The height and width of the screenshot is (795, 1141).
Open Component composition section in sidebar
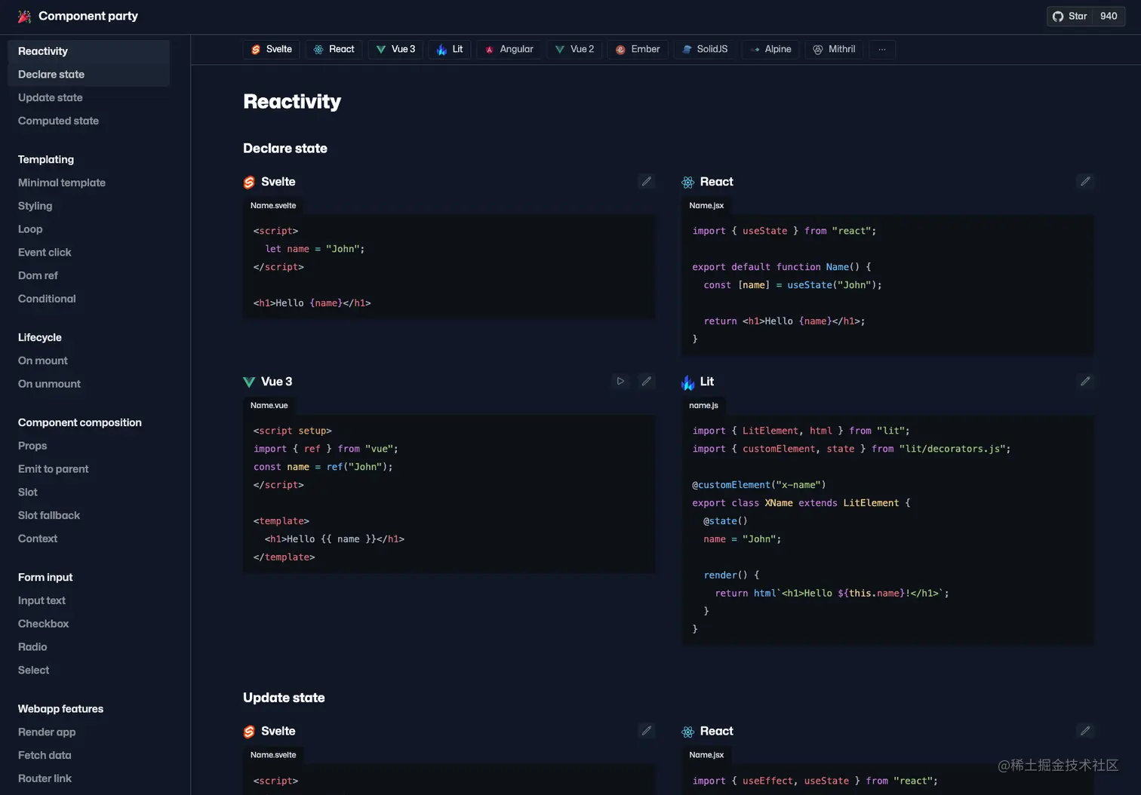(80, 422)
